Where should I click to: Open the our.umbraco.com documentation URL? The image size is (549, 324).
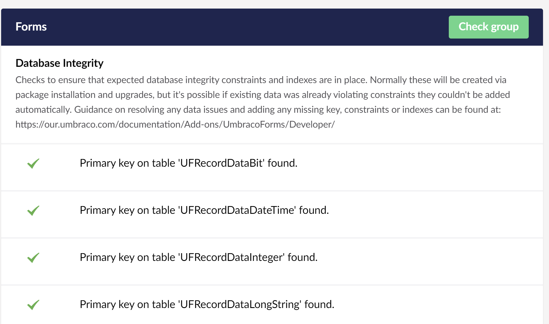pos(175,124)
